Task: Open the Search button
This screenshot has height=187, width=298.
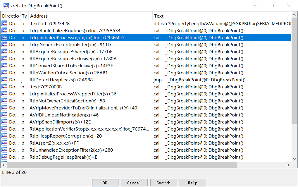Action: (163, 183)
